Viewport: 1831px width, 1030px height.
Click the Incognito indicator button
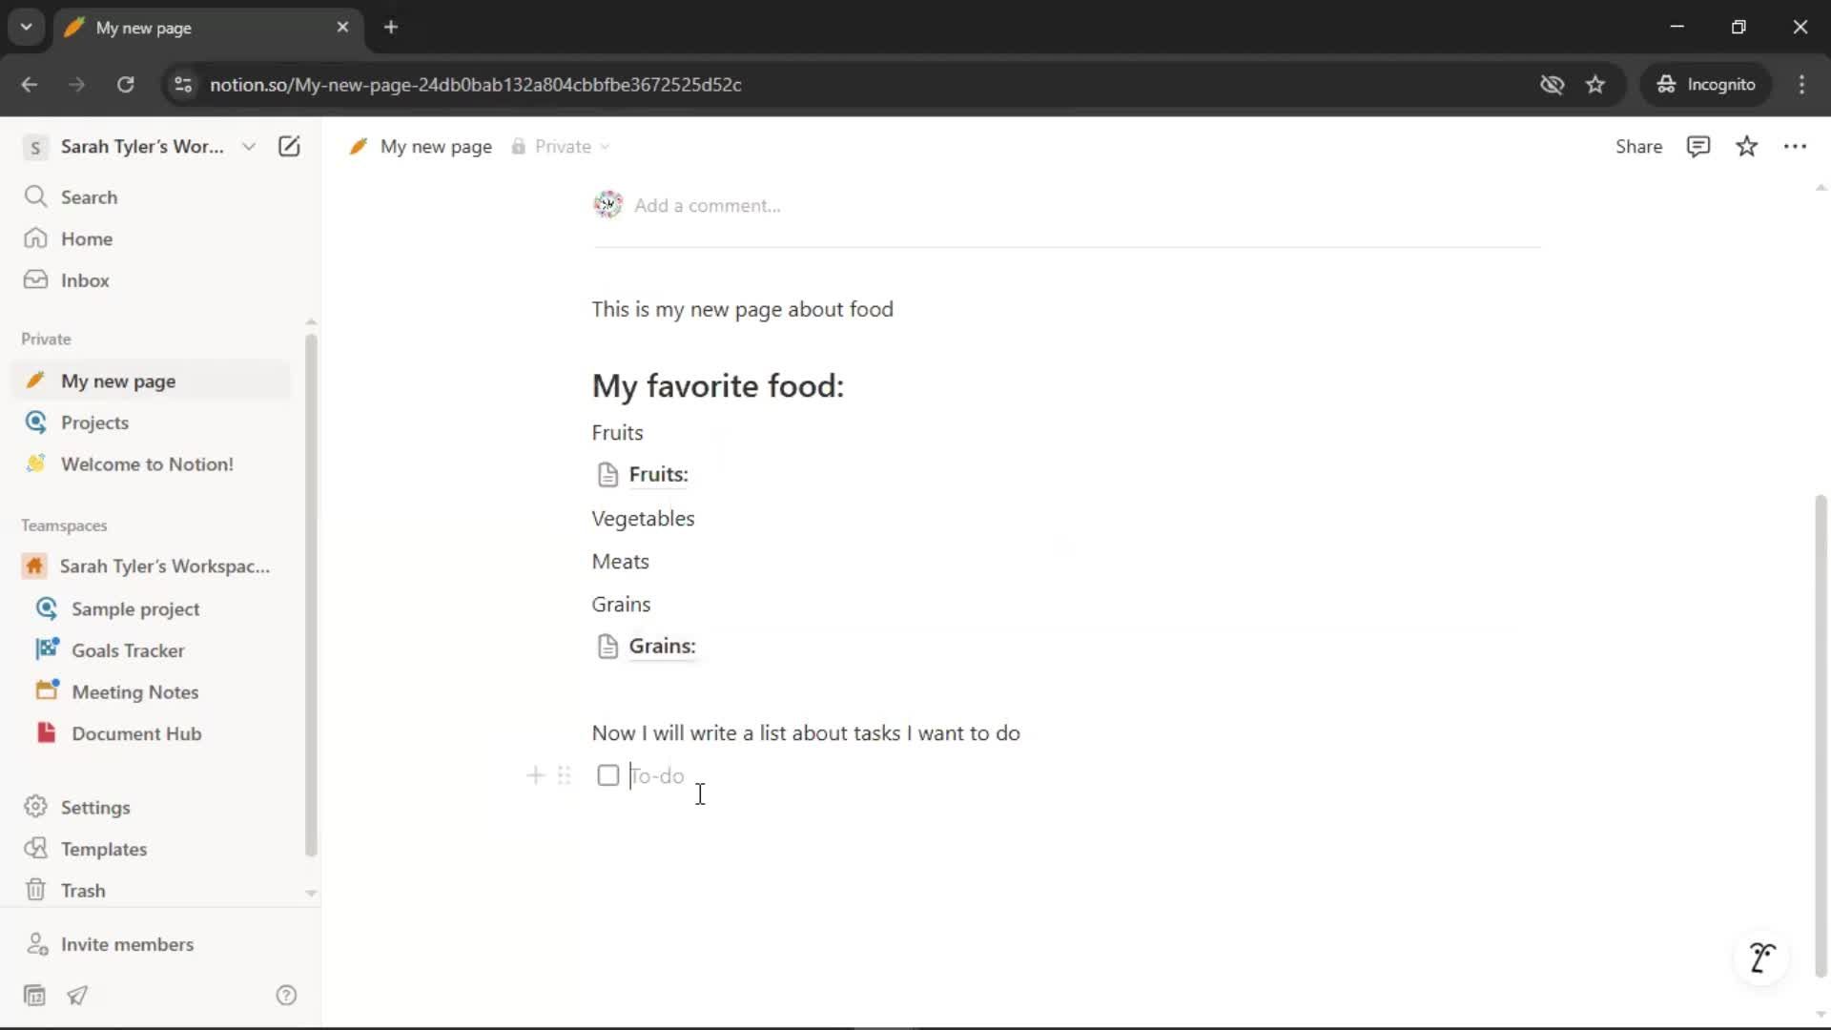(1706, 84)
